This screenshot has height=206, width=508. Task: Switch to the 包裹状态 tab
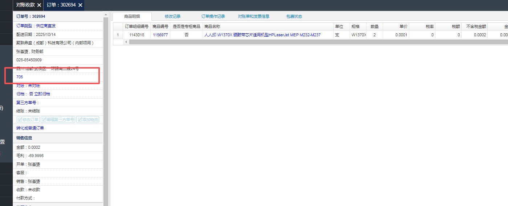pos(294,16)
